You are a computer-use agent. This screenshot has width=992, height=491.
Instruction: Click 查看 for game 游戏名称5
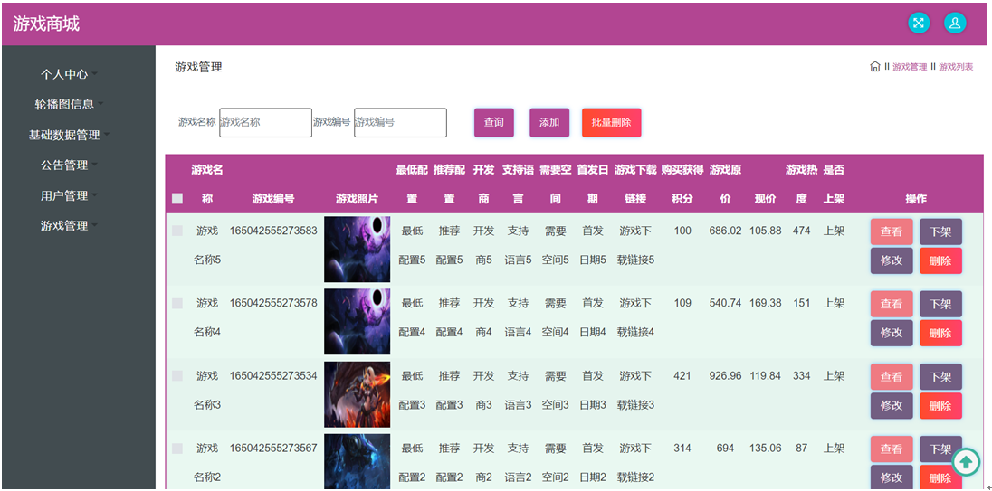[x=892, y=231]
